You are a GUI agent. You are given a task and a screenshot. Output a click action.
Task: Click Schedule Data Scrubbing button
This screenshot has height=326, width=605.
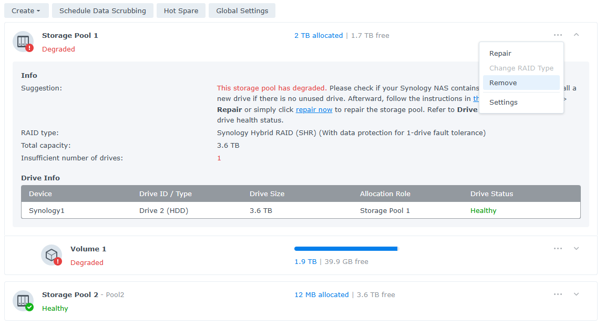102,11
